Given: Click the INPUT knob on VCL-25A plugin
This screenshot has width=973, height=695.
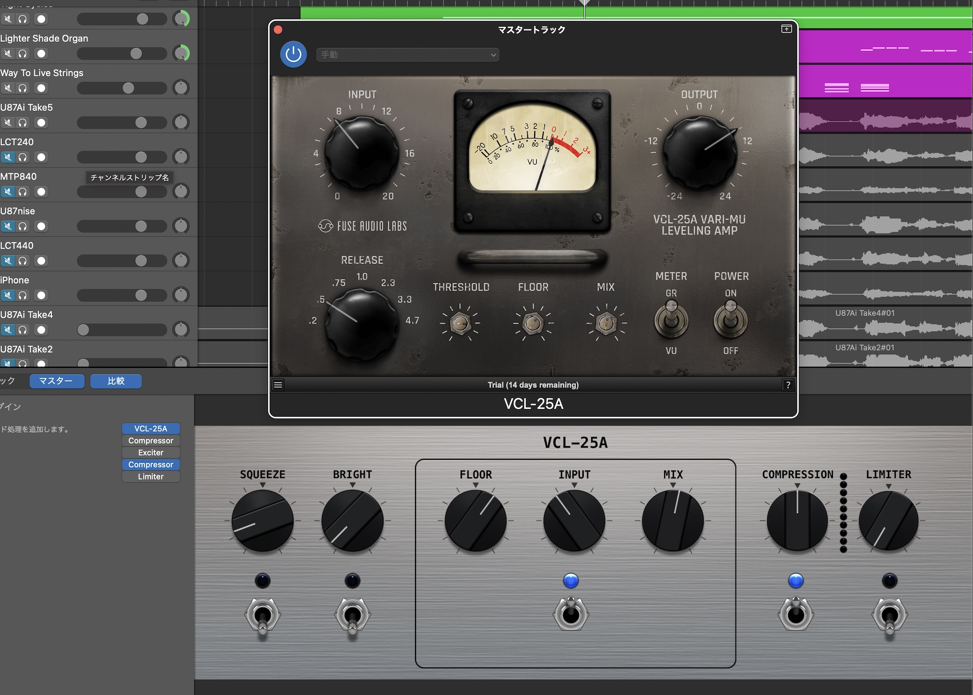Looking at the screenshot, I should (x=362, y=154).
